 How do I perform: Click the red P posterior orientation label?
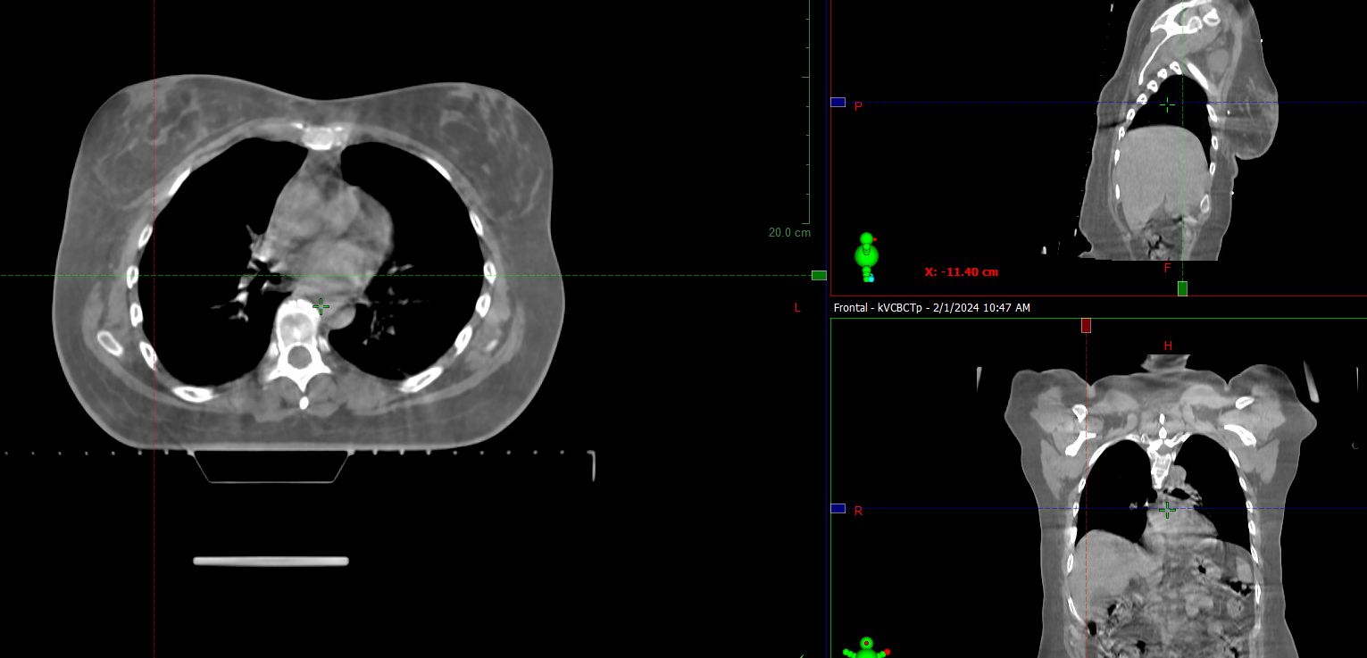point(857,105)
